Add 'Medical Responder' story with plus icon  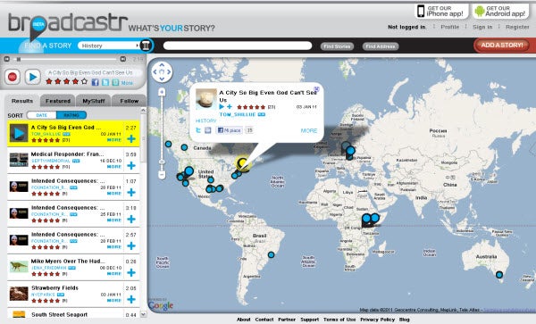click(131, 166)
